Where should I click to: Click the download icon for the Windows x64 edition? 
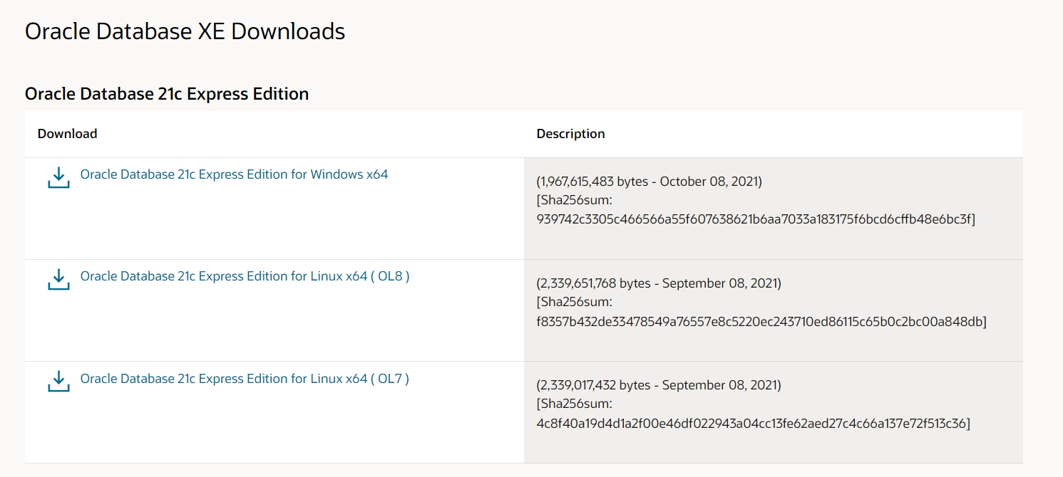tap(58, 178)
